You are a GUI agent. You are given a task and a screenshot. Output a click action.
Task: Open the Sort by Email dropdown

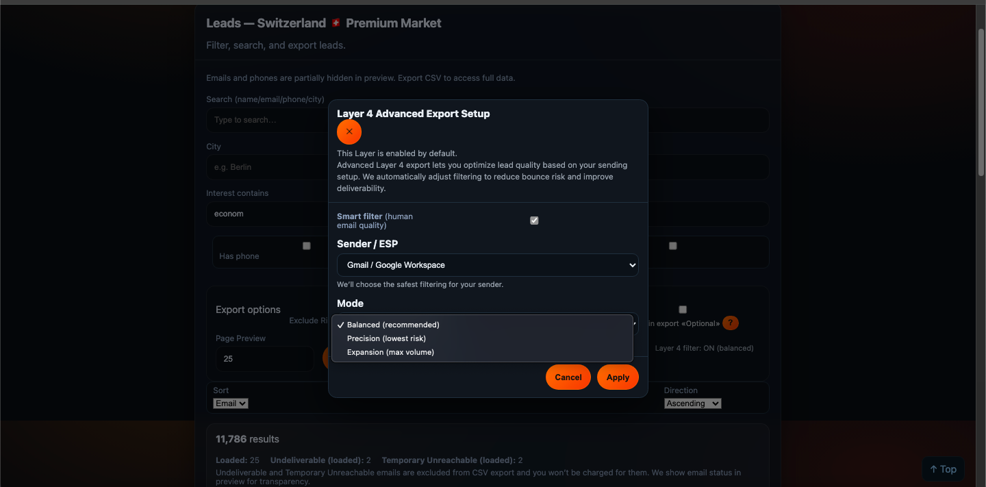(231, 403)
